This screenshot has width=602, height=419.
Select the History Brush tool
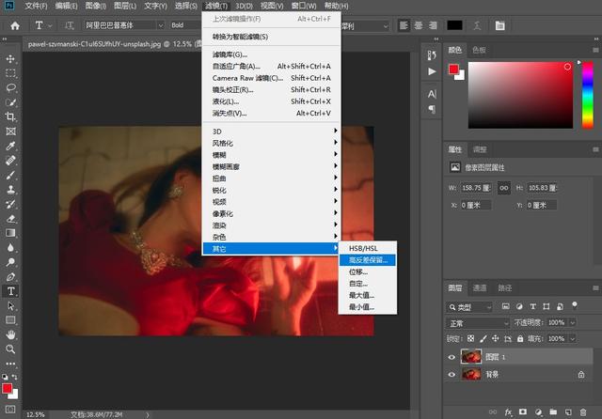10,204
